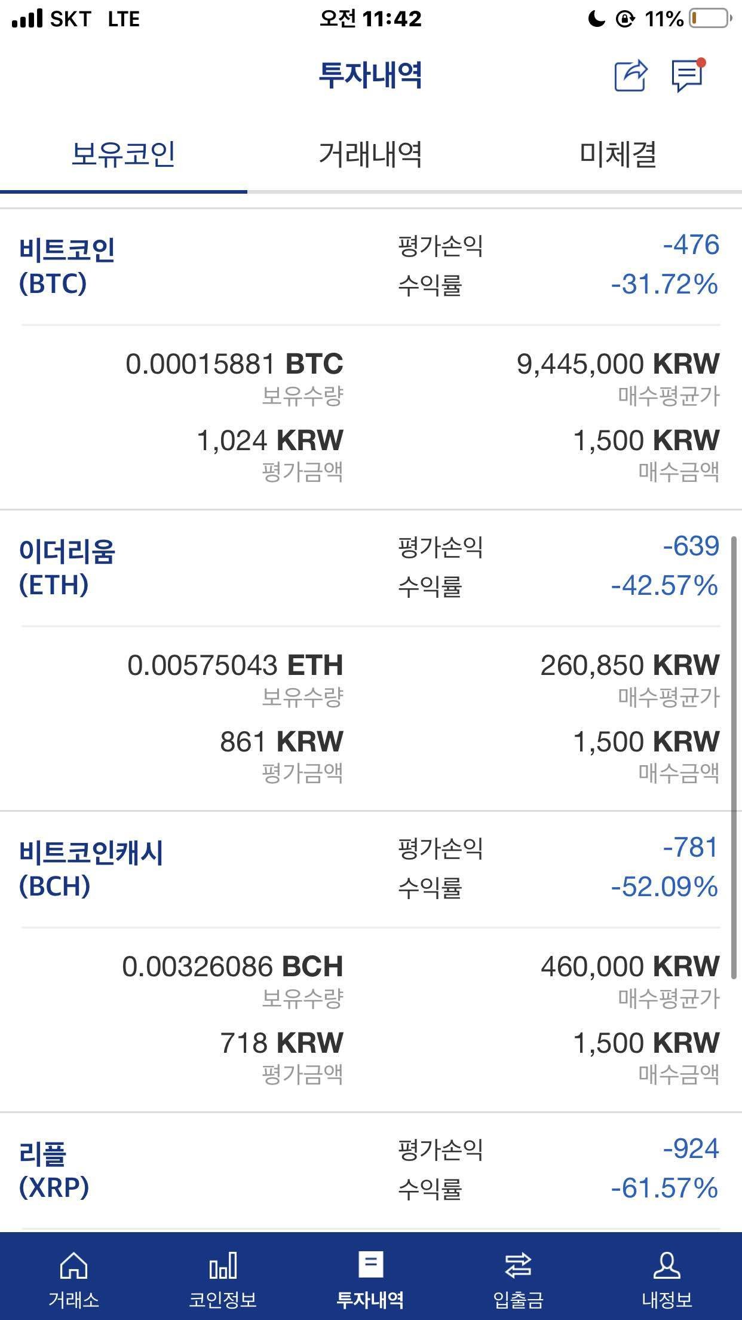Open 리플 (XRP) holding

click(x=54, y=1170)
